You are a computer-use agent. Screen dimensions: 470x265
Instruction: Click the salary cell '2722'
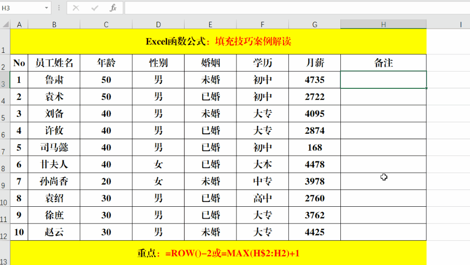(315, 97)
